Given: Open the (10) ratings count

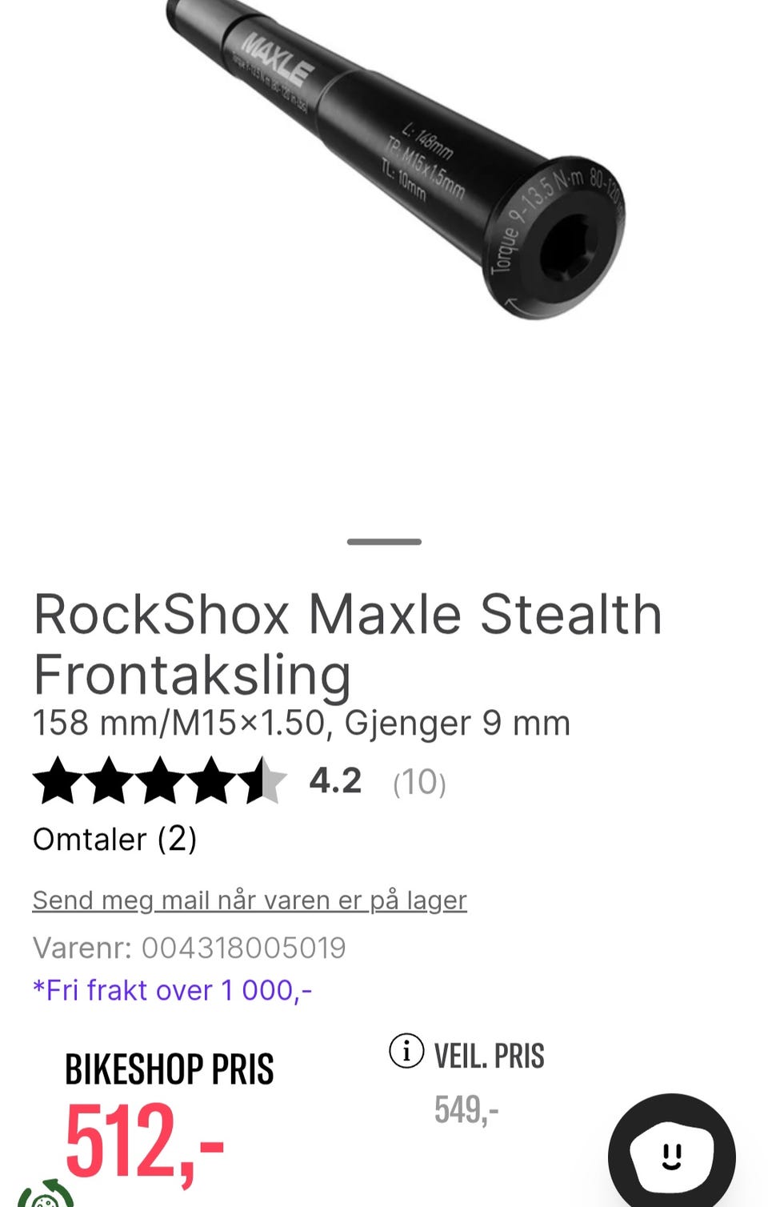Looking at the screenshot, I should point(419,782).
